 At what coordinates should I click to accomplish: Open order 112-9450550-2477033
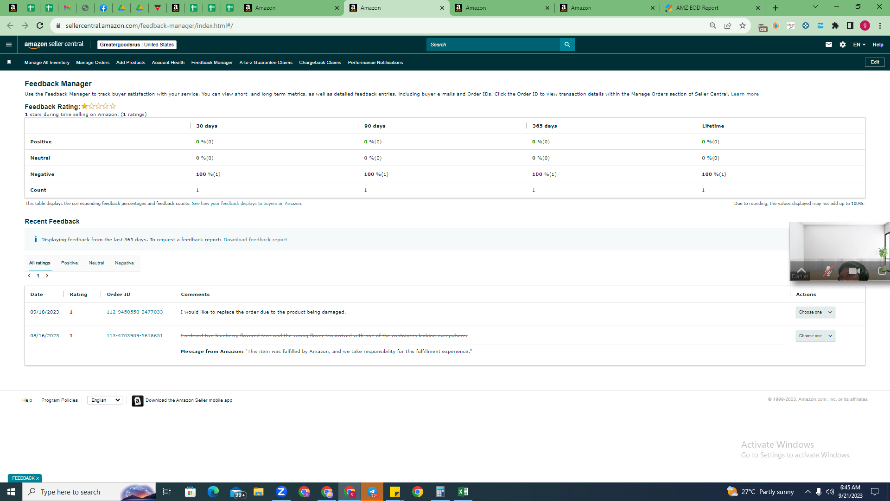point(135,312)
